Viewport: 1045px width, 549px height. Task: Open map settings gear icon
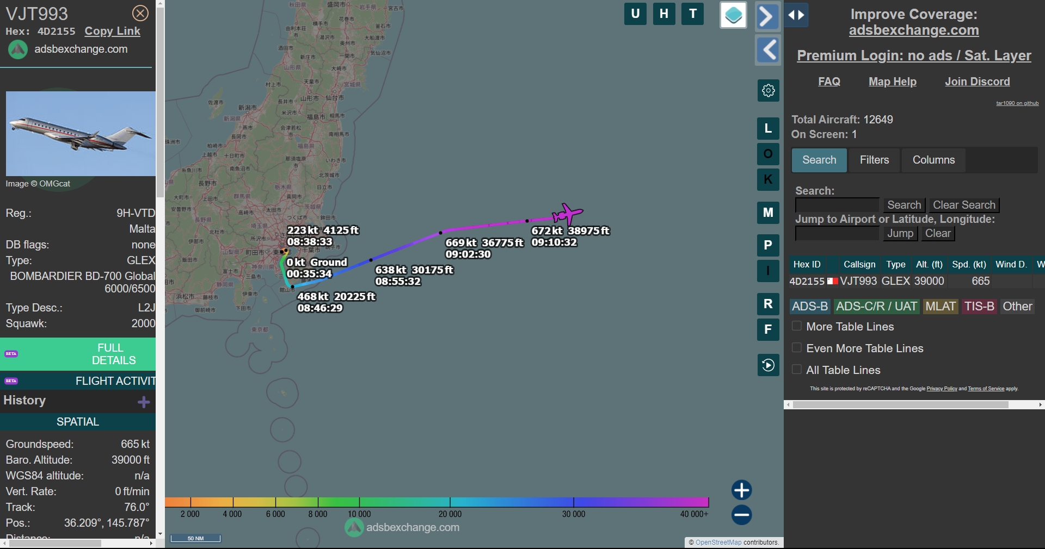(x=768, y=90)
